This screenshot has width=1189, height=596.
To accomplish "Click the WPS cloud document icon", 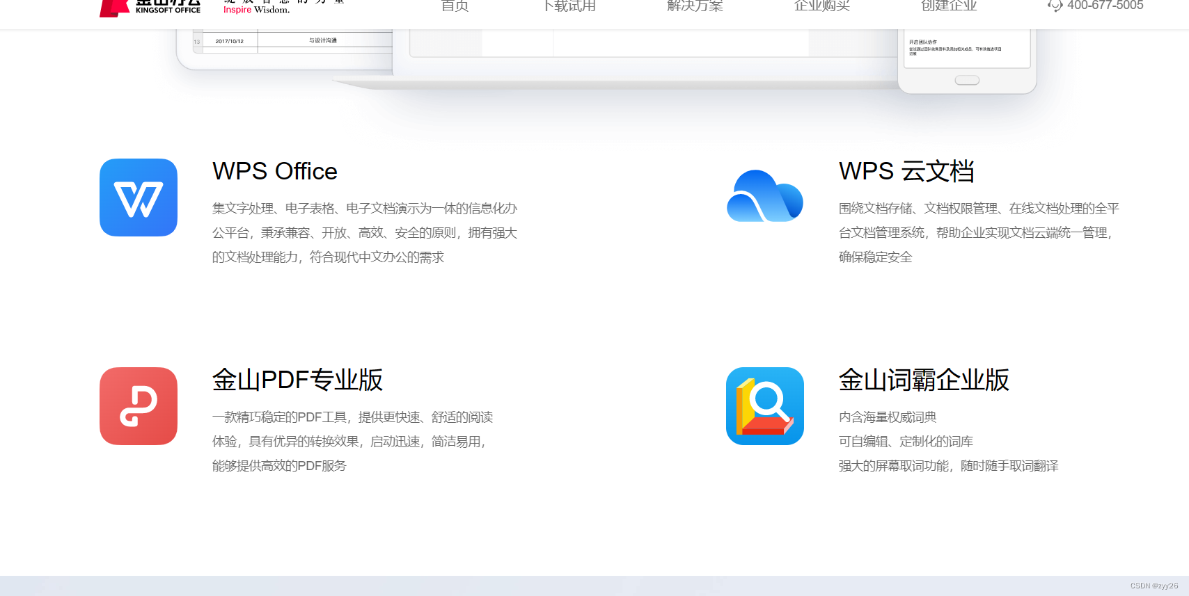I will pyautogui.click(x=765, y=196).
